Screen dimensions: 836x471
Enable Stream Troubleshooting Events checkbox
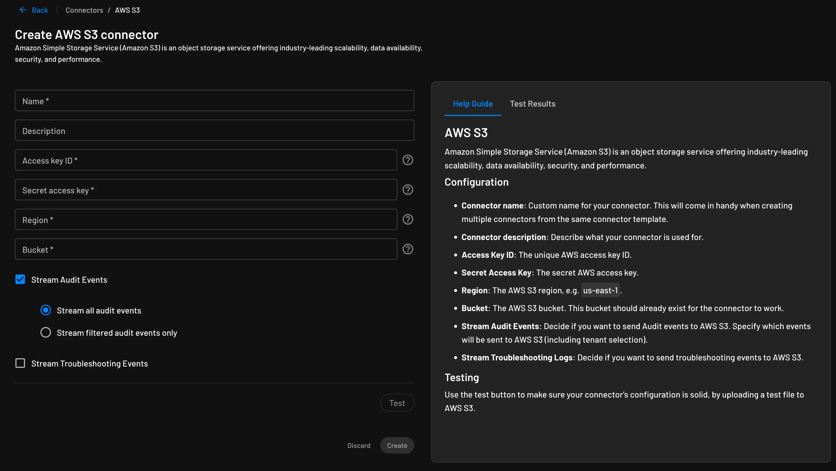(20, 363)
